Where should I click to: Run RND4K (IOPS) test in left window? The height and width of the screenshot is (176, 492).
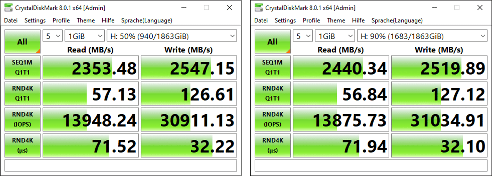22,119
